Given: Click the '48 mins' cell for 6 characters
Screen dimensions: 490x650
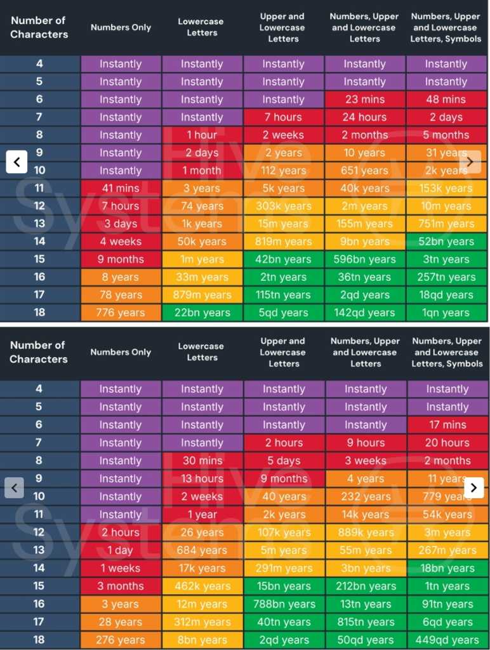Looking at the screenshot, I should (x=447, y=99).
